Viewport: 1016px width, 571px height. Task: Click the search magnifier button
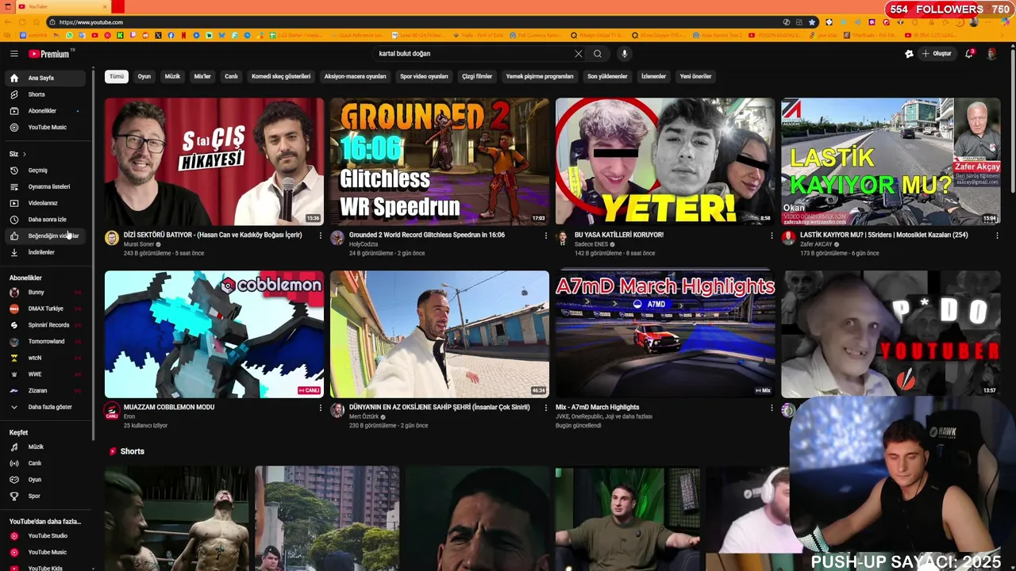[598, 54]
